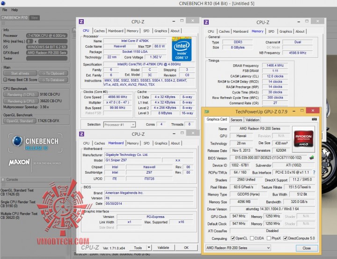Toggle the DirectCompute 5.0 checkbox

coord(286,238)
